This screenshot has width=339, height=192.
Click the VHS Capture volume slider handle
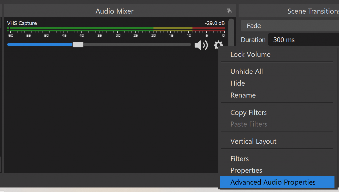click(x=78, y=45)
